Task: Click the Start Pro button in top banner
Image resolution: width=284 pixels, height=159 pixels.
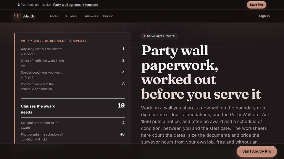Action: [256, 5]
